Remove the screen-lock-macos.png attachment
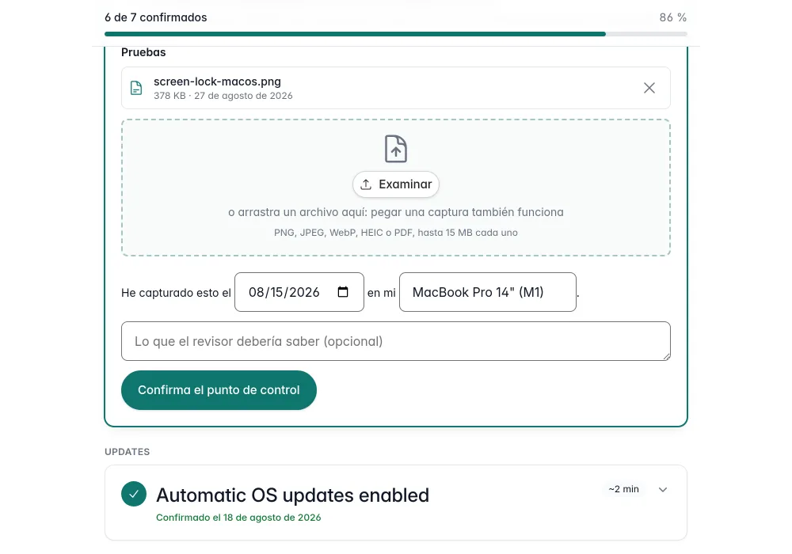 tap(649, 88)
